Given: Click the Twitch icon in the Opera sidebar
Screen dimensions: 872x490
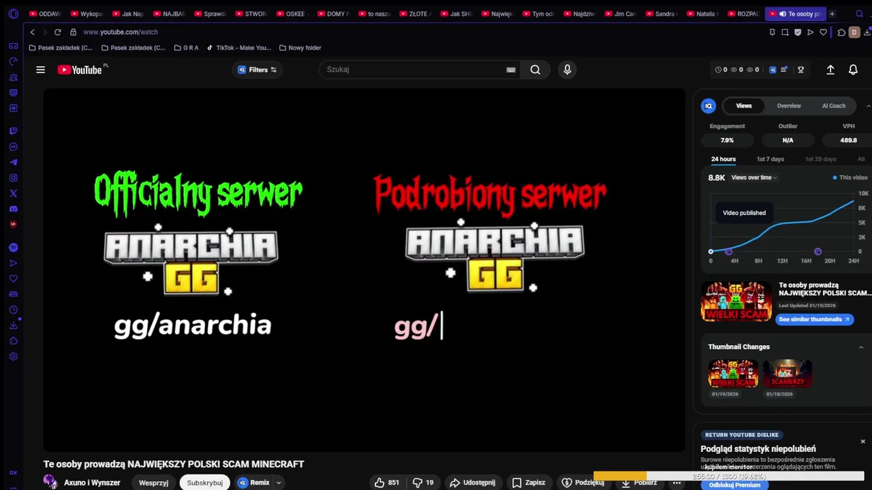Looking at the screenshot, I should tap(13, 131).
